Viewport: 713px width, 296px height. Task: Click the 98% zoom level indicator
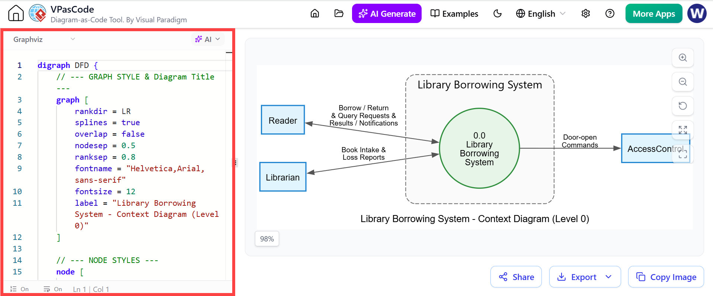pyautogui.click(x=267, y=239)
